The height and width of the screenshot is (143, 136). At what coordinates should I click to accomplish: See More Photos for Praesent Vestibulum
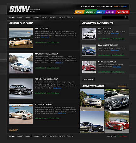pos(104,55)
